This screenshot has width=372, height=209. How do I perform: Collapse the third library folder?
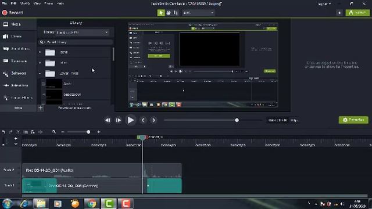[x=40, y=74]
